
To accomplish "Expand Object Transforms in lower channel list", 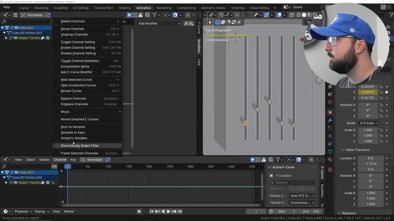I will (6, 183).
